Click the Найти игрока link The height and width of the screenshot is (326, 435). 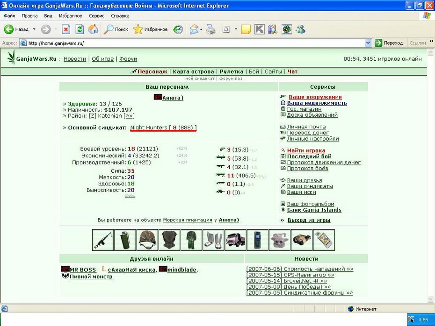click(306, 150)
